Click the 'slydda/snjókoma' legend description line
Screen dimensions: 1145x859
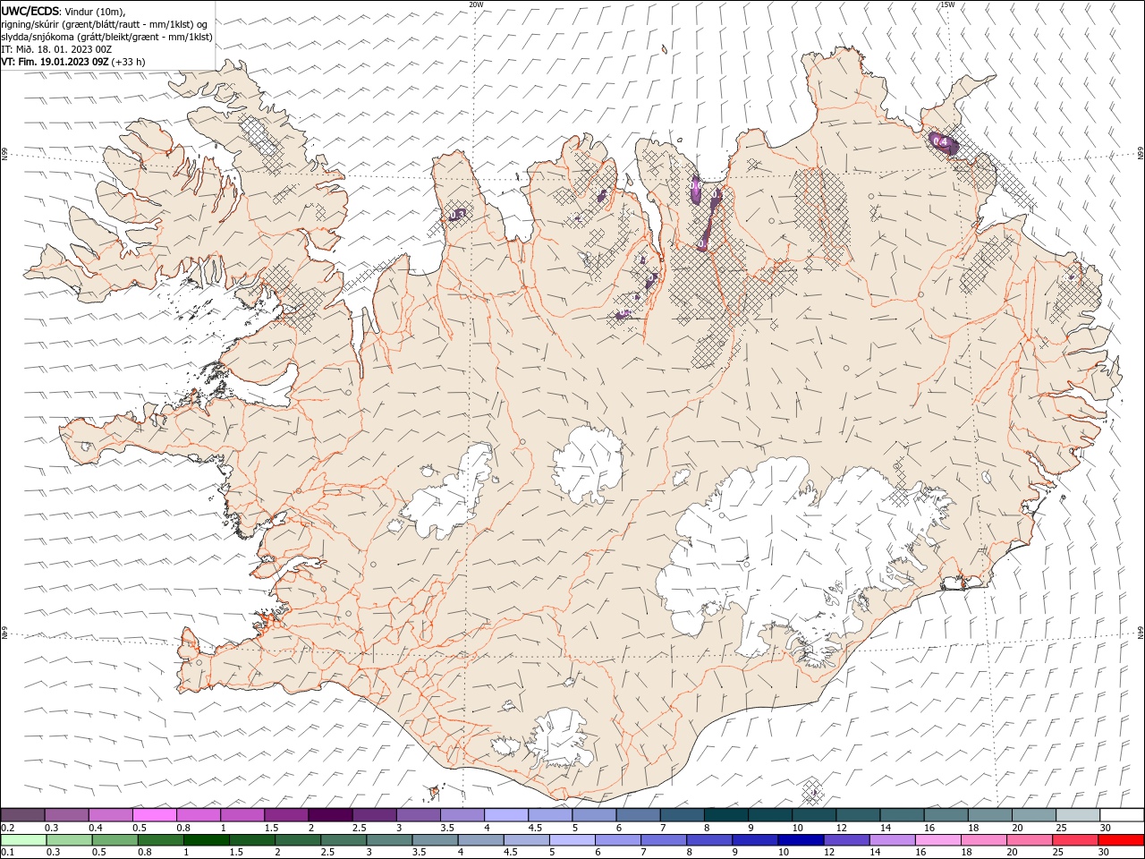pos(106,37)
